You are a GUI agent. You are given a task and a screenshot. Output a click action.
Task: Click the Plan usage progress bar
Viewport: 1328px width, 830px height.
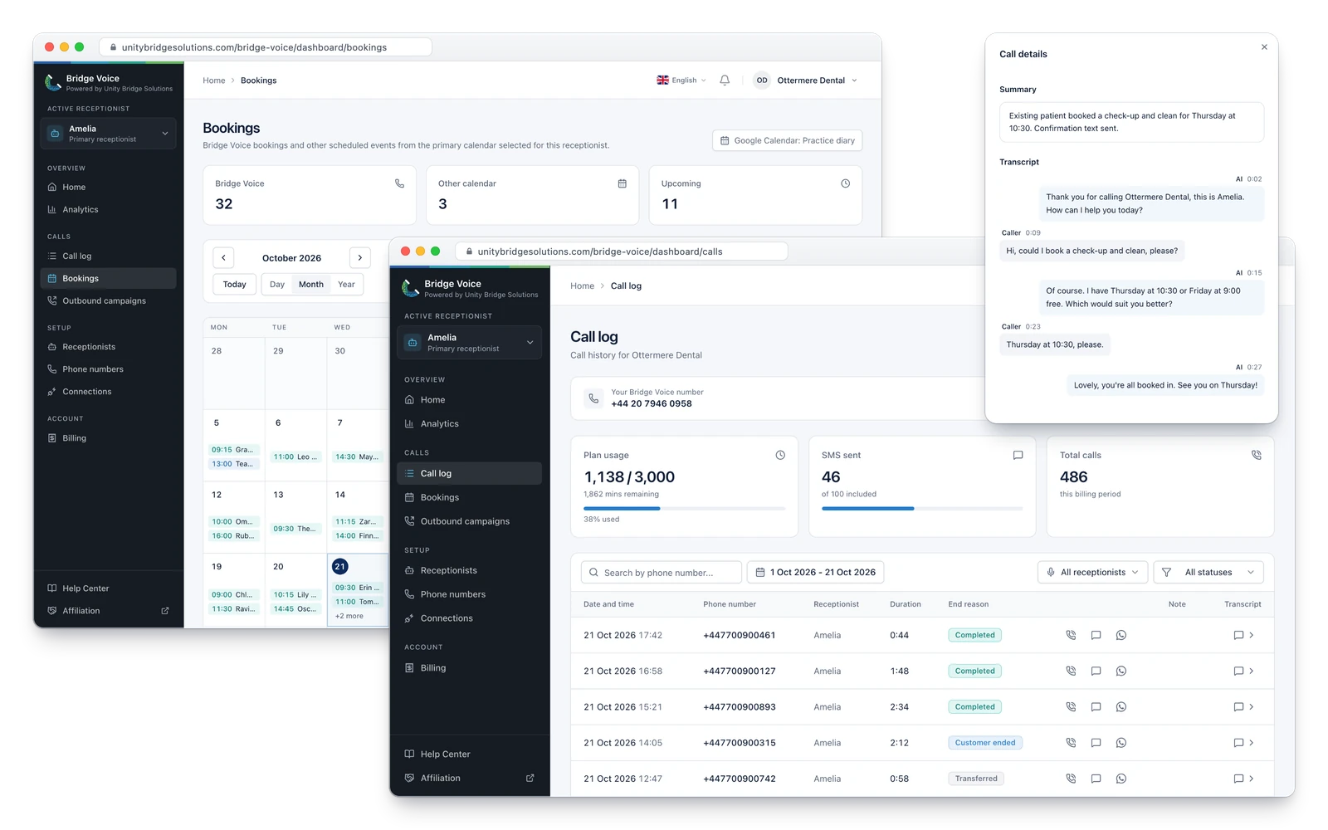[684, 508]
